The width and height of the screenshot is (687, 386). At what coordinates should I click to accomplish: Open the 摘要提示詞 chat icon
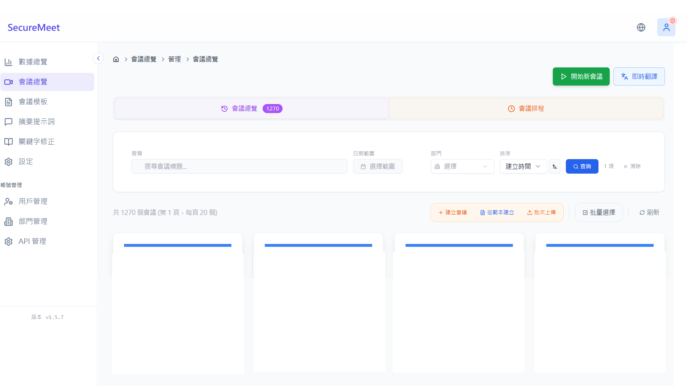tap(9, 122)
